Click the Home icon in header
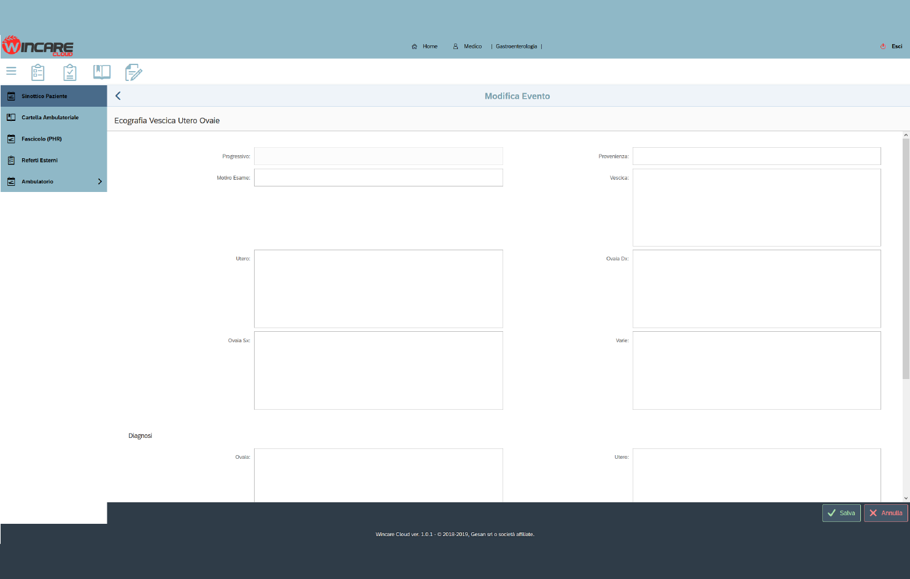This screenshot has height=579, width=910. [415, 47]
